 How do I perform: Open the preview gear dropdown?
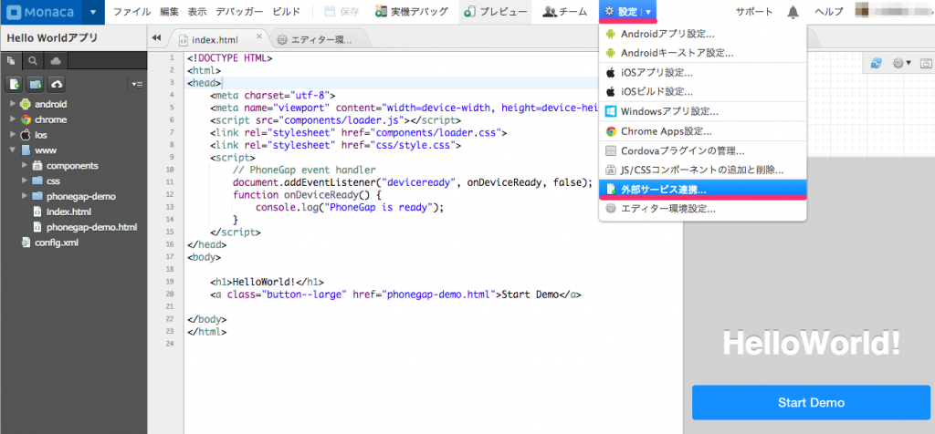pyautogui.click(x=901, y=63)
